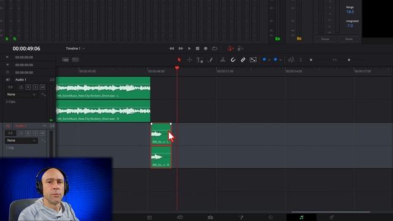
Task: Rewind playback with the fast reverse button
Action: point(172,48)
